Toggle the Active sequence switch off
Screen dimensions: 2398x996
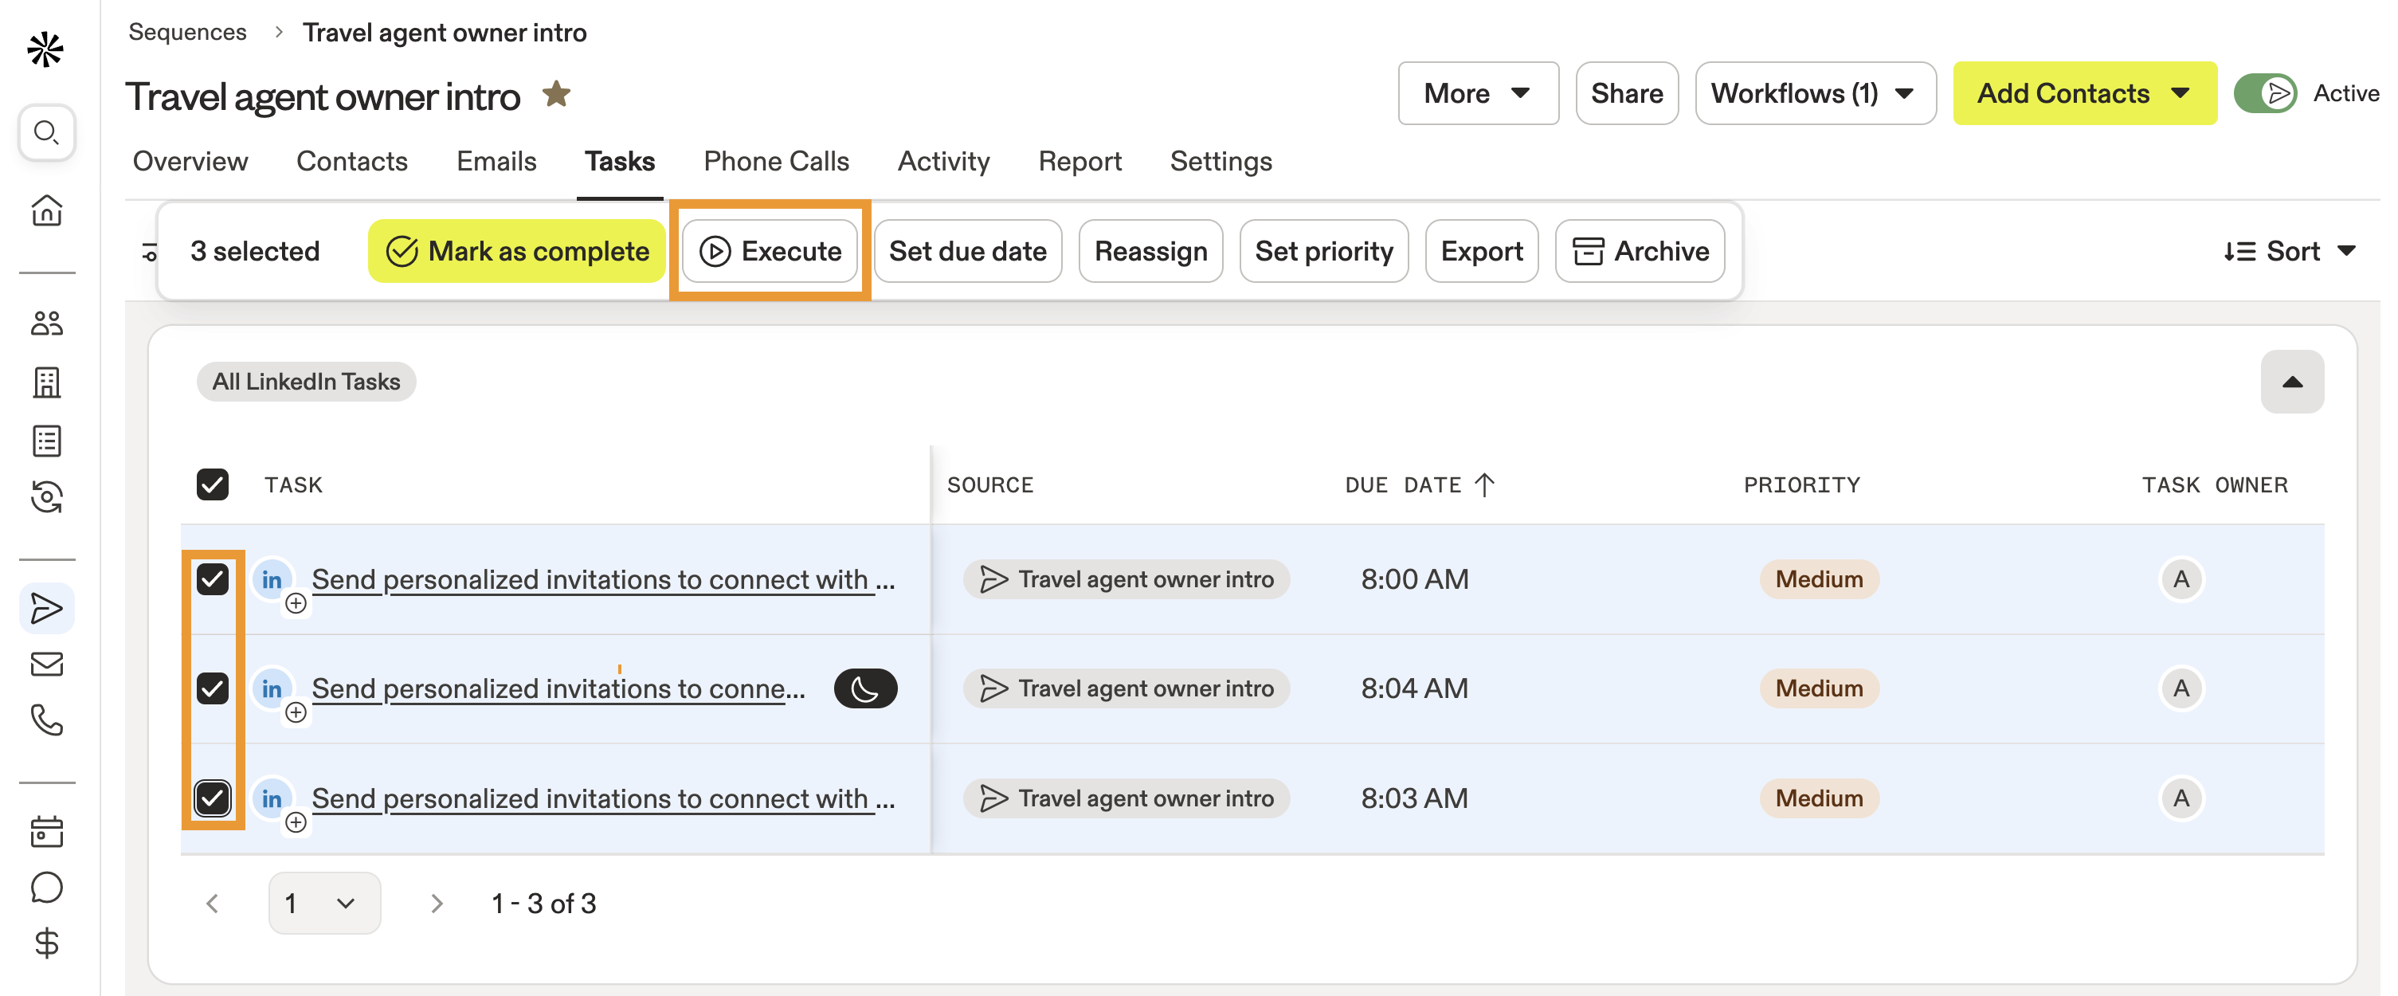(2267, 93)
